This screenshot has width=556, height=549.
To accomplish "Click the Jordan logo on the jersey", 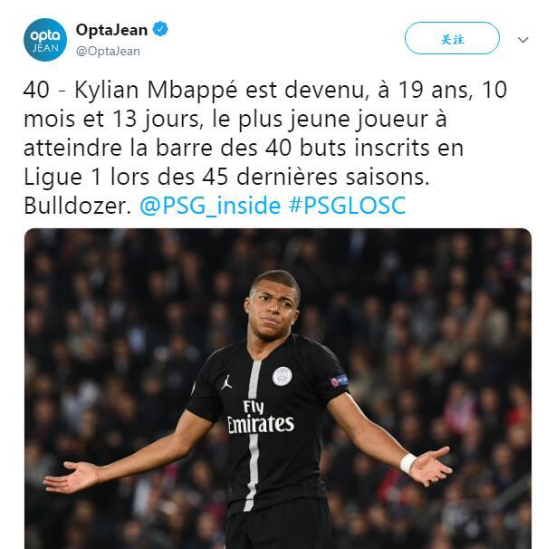I will (x=226, y=382).
